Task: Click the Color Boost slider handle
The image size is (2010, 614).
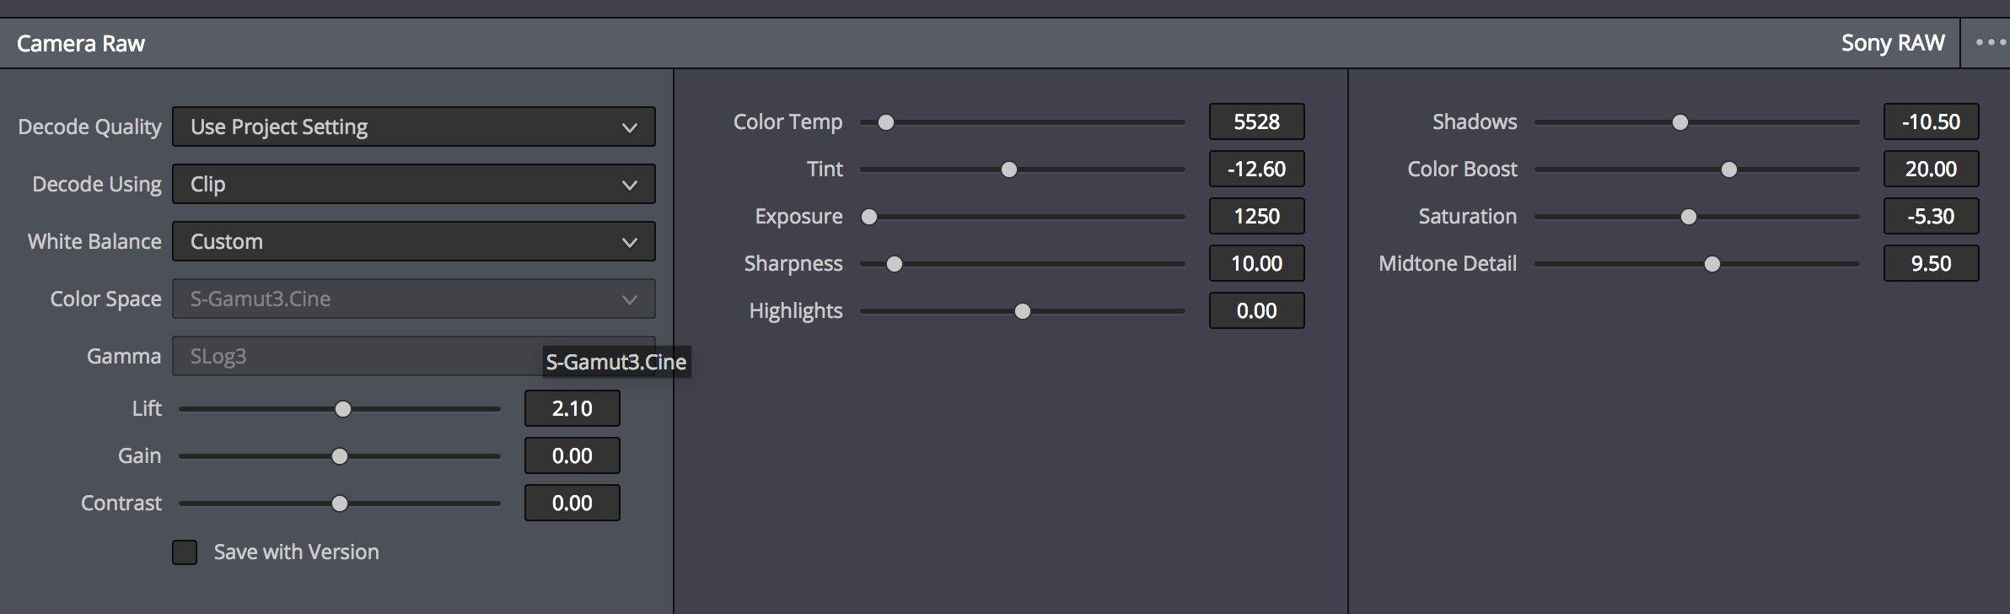Action: click(1729, 170)
